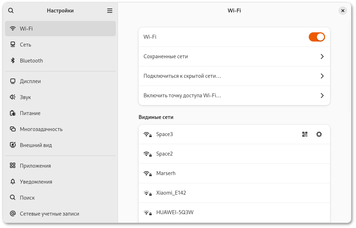This screenshot has height=228, width=356.
Task: Go to Приложения settings section
Action: click(x=35, y=166)
